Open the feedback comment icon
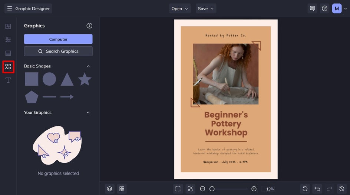The width and height of the screenshot is (350, 195). click(312, 9)
